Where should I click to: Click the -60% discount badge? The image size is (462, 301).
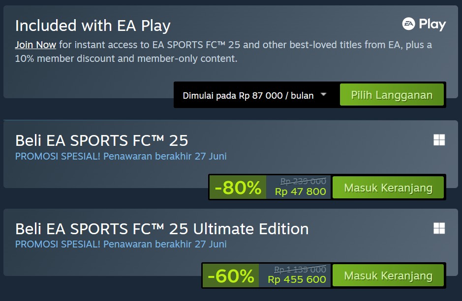click(231, 276)
